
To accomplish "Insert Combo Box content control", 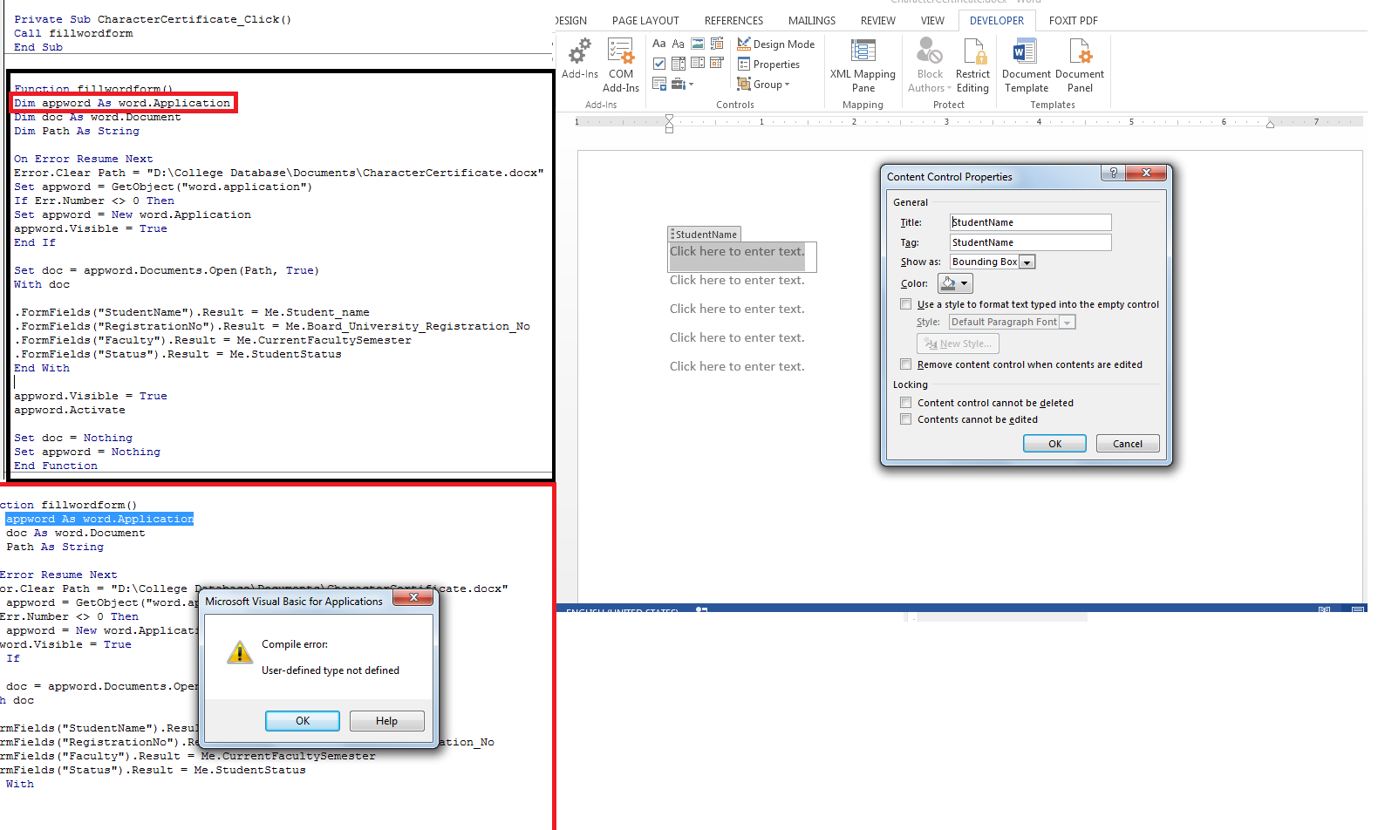I will 679,64.
